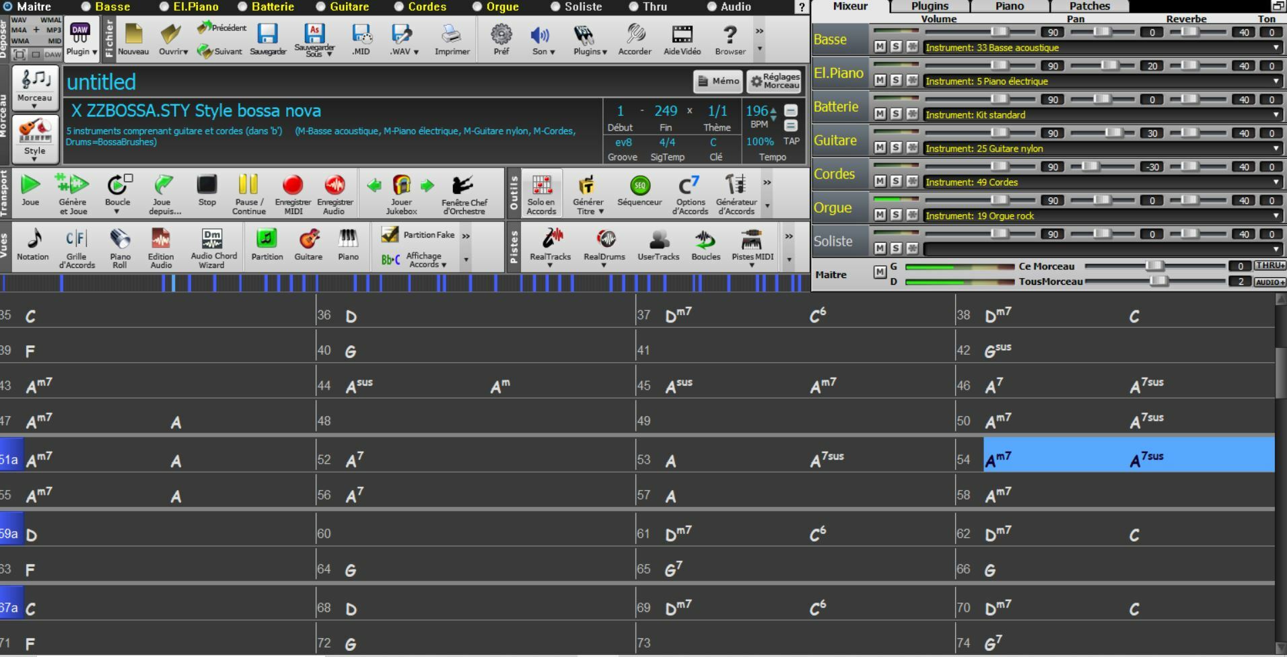Start Enregistrer MIDI recording
The height and width of the screenshot is (657, 1287).
(293, 193)
